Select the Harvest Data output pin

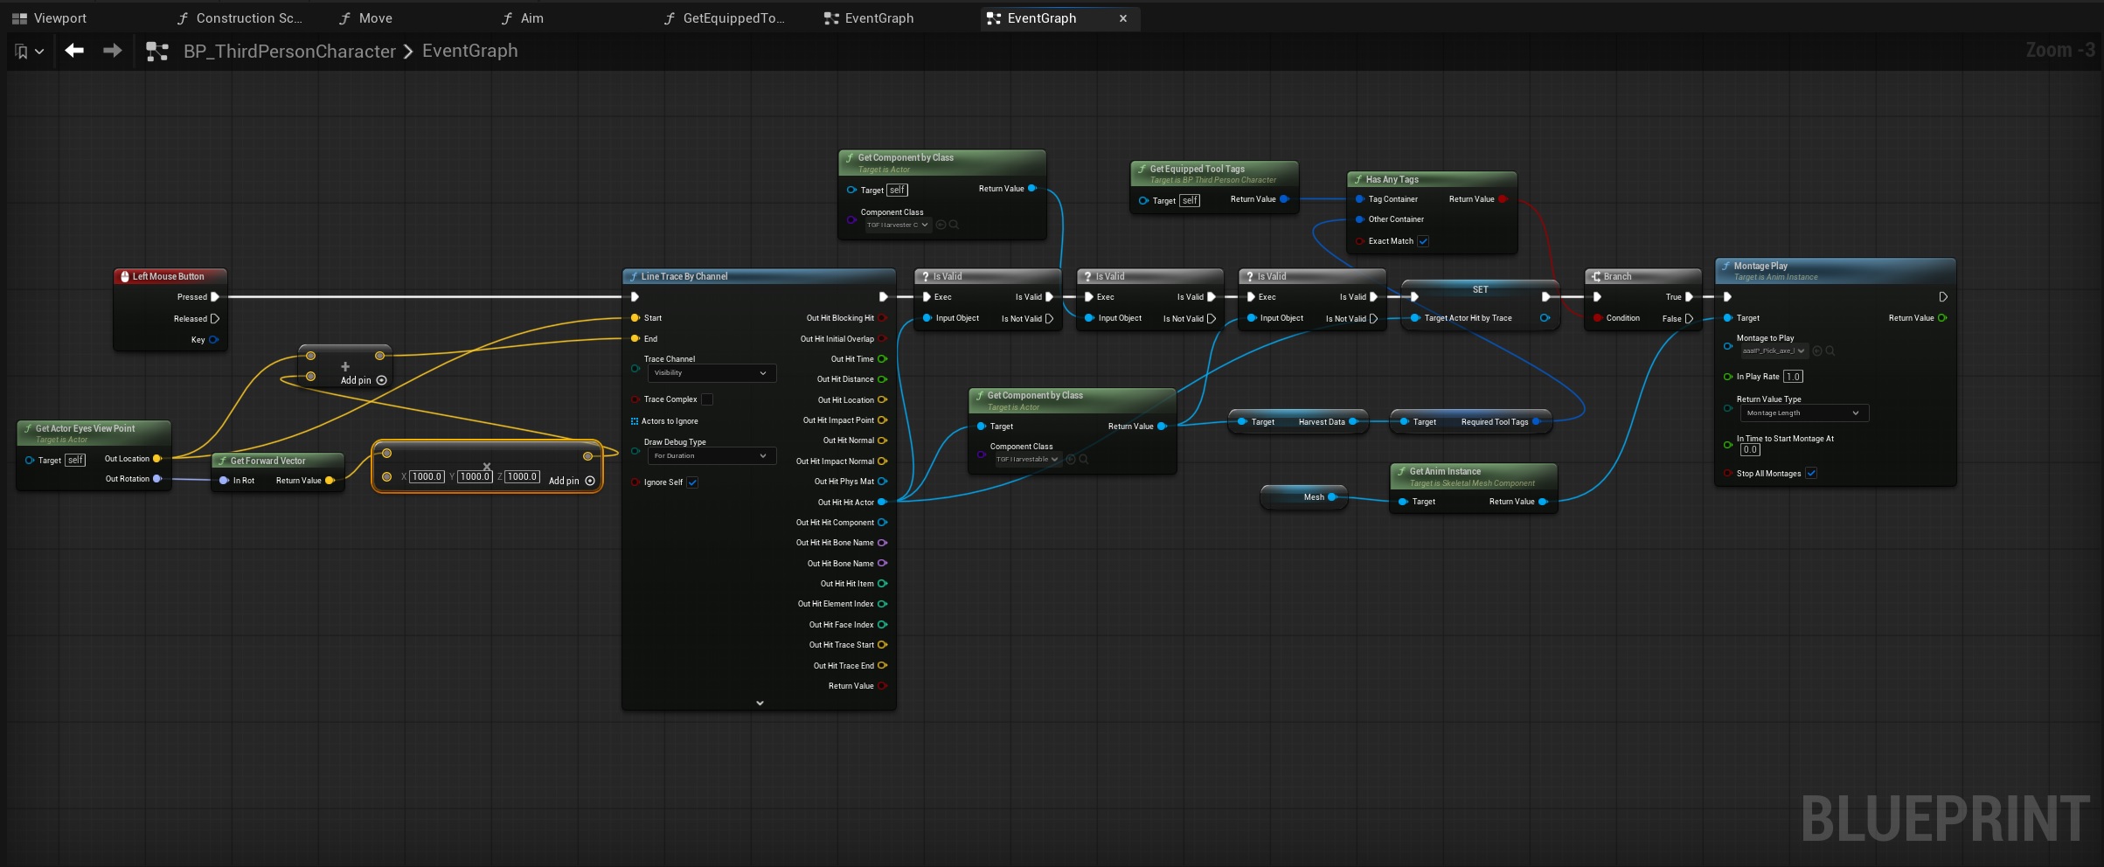pos(1353,422)
